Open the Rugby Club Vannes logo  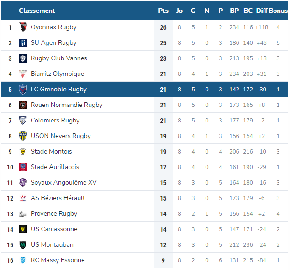23,58
